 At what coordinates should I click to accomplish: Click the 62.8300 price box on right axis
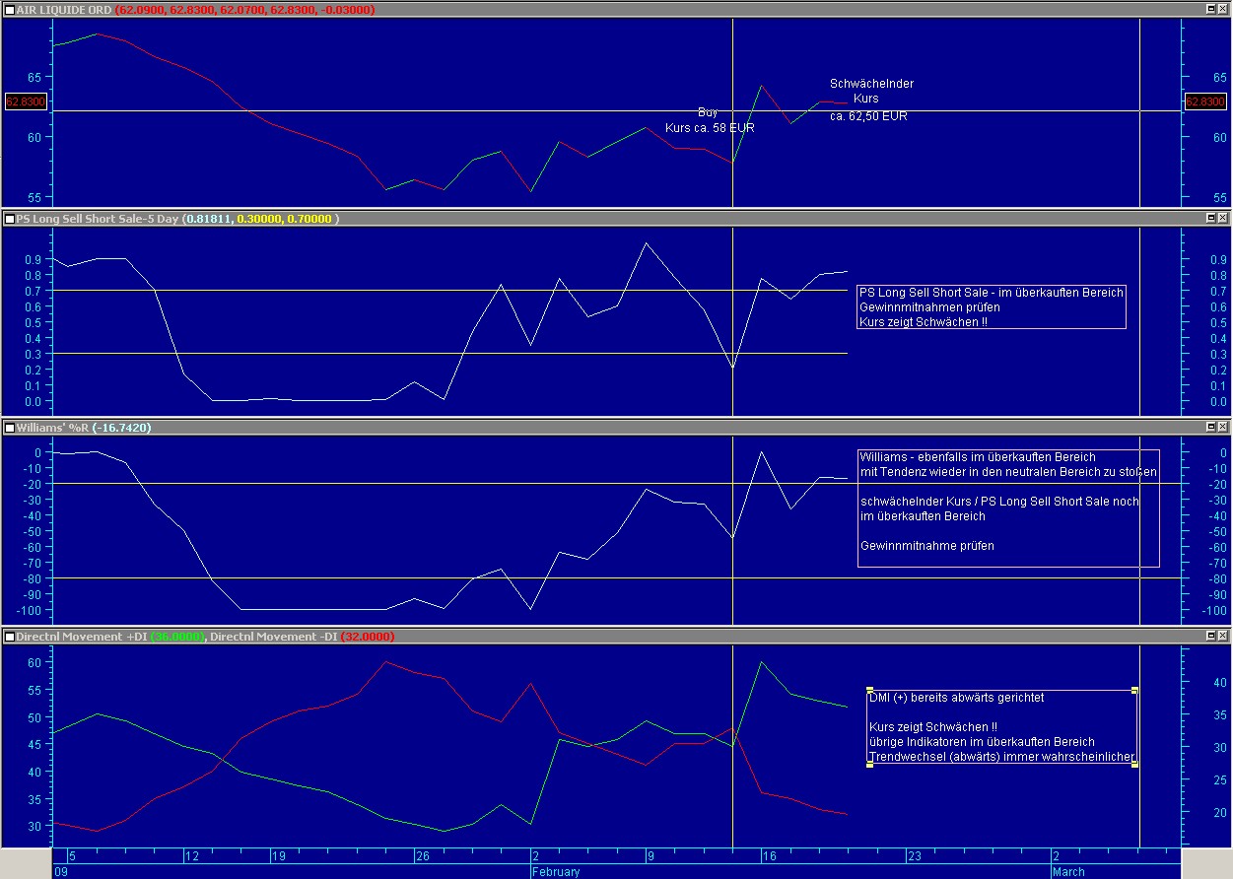pos(1204,101)
